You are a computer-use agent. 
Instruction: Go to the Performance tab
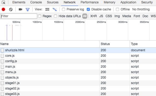(x=90, y=2)
